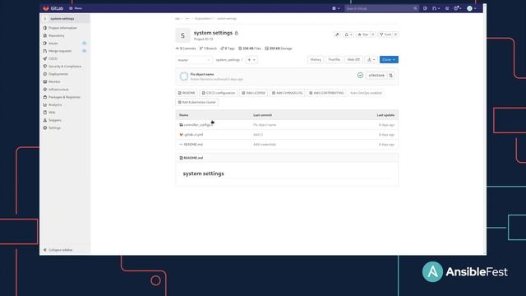The image size is (526, 296).
Task: Open the Files size link
Action: [250, 49]
